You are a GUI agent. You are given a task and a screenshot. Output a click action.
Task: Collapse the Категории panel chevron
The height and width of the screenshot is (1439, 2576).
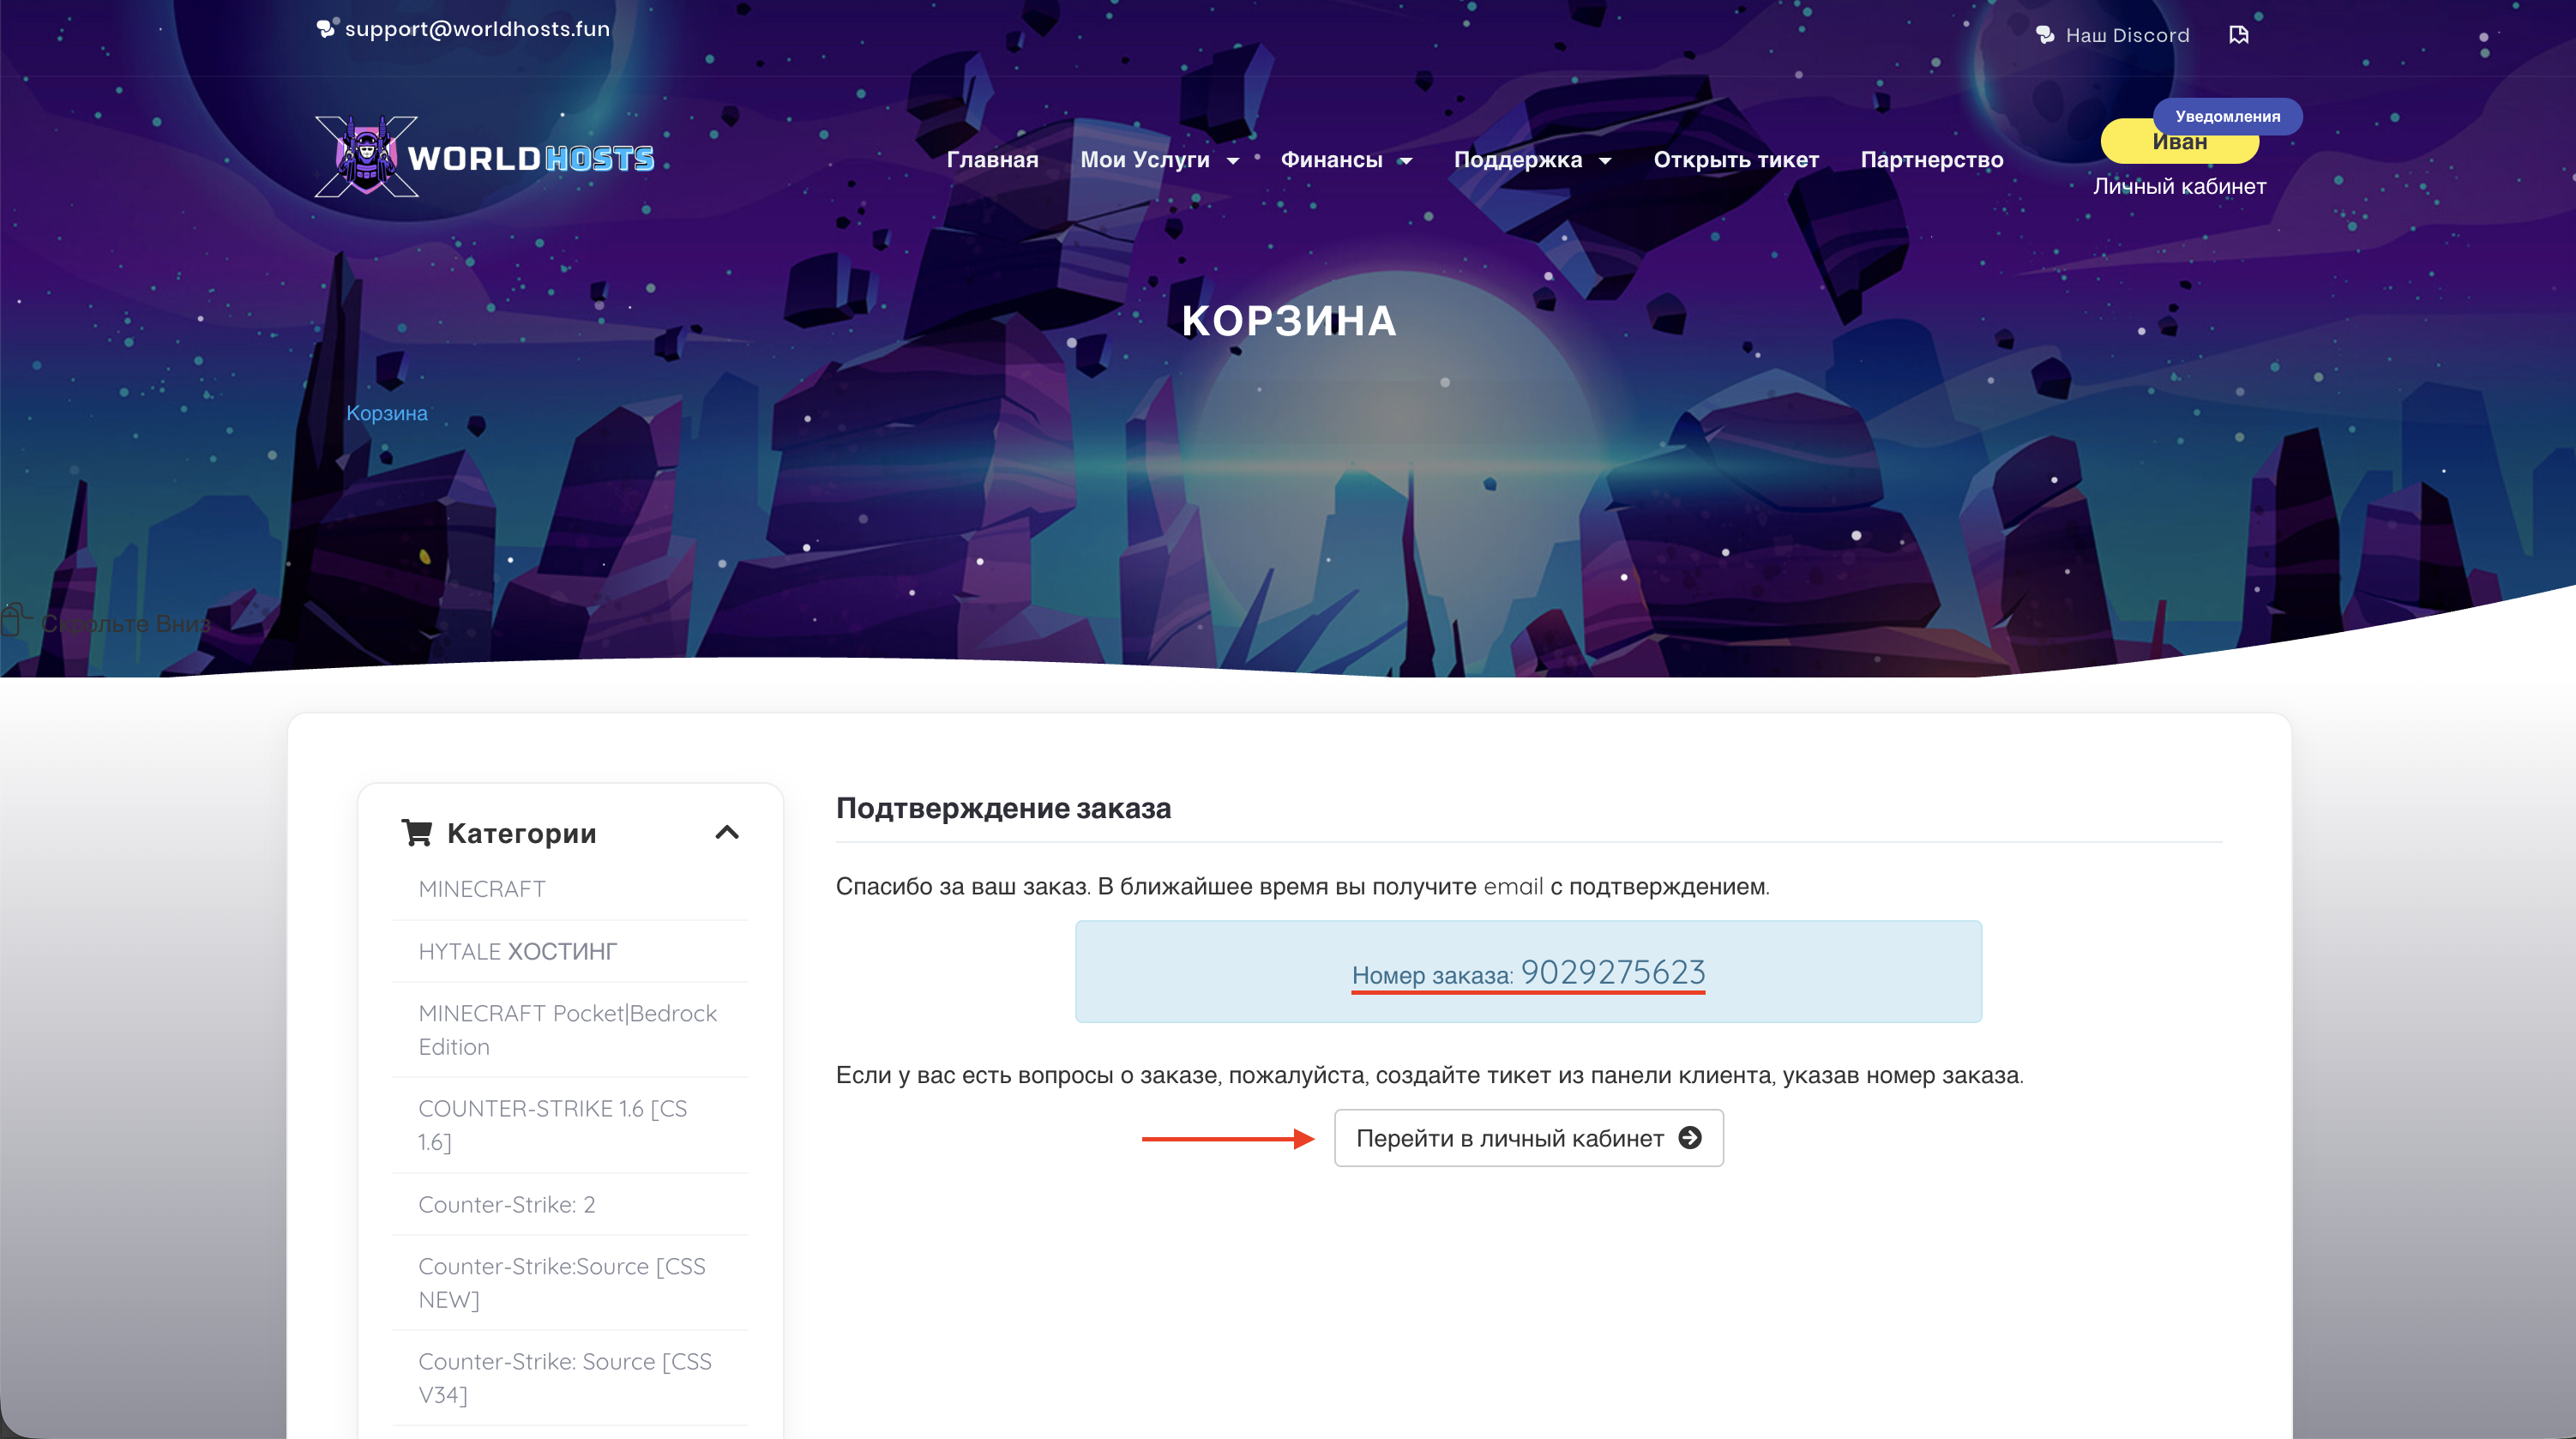(x=727, y=832)
